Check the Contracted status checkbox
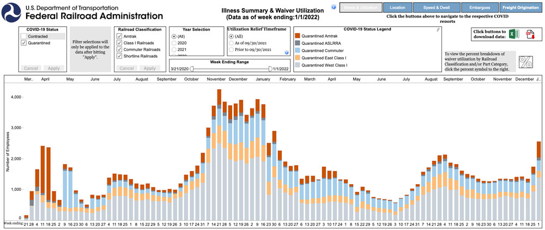The image size is (545, 230). tap(23, 36)
